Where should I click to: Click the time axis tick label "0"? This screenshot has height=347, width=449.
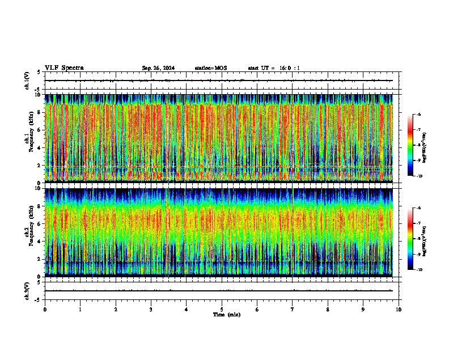click(45, 310)
